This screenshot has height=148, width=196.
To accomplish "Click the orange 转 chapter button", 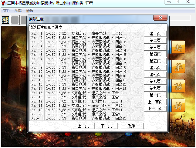I will (178, 86).
